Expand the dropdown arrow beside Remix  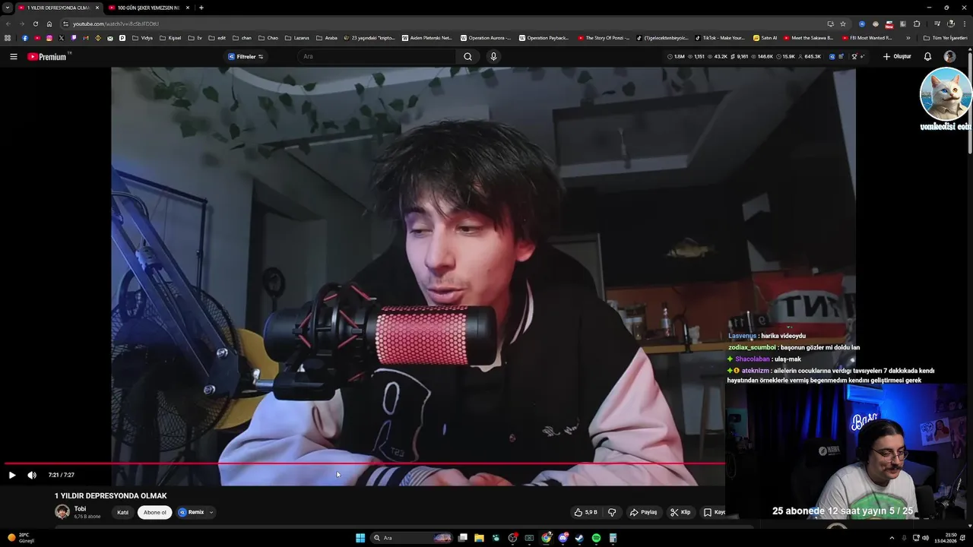[x=211, y=512]
